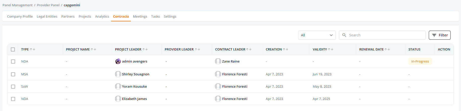Click the Filter button

440,35
